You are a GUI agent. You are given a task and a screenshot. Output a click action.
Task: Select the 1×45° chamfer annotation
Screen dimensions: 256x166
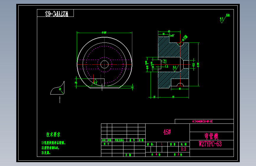[172, 35]
